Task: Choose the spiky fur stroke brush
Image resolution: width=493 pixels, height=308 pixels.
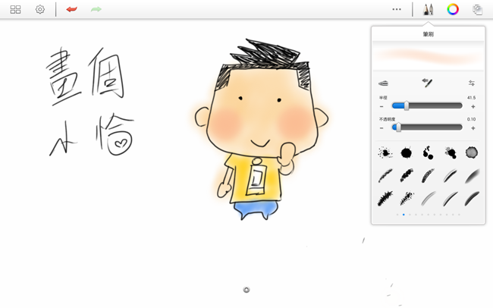Action: pos(385,199)
